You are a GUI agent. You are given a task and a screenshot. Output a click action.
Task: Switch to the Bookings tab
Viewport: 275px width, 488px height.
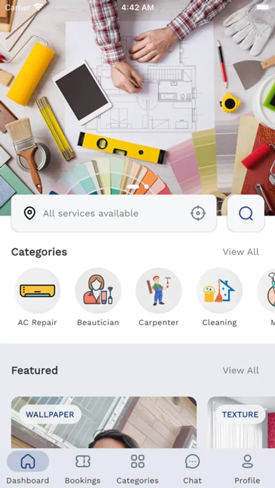tap(82, 468)
